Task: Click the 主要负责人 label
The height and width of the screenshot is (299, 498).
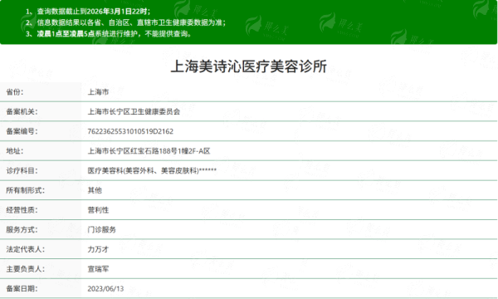Action: pos(26,269)
